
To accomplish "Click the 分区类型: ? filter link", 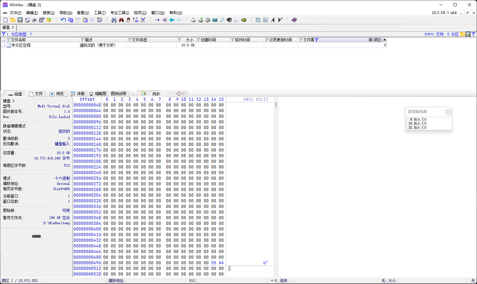I will [x=22, y=34].
